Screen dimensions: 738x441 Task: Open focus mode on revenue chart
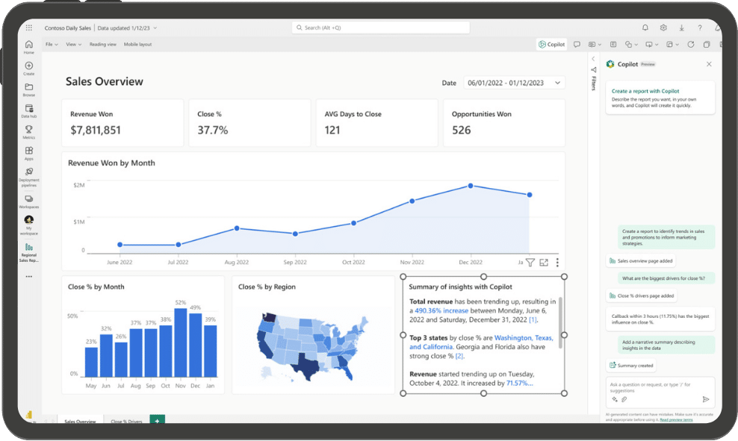[x=544, y=263]
